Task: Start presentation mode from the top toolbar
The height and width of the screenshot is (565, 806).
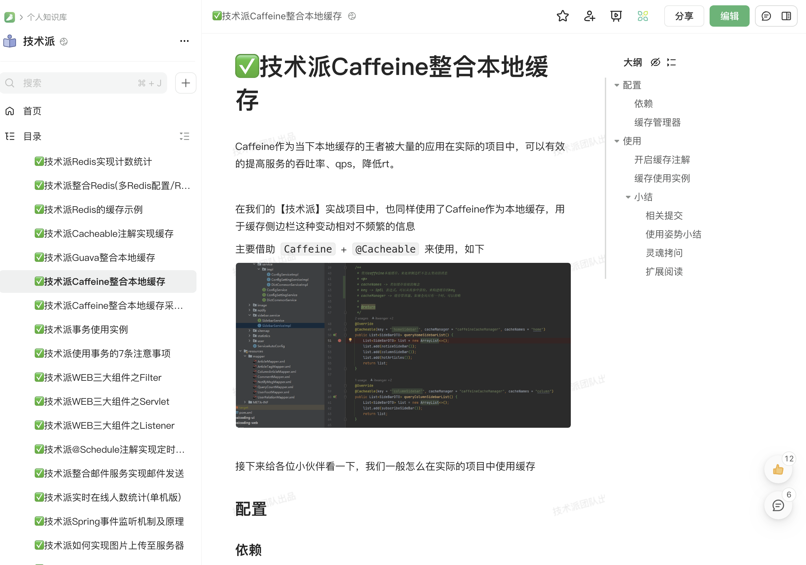Action: [616, 16]
